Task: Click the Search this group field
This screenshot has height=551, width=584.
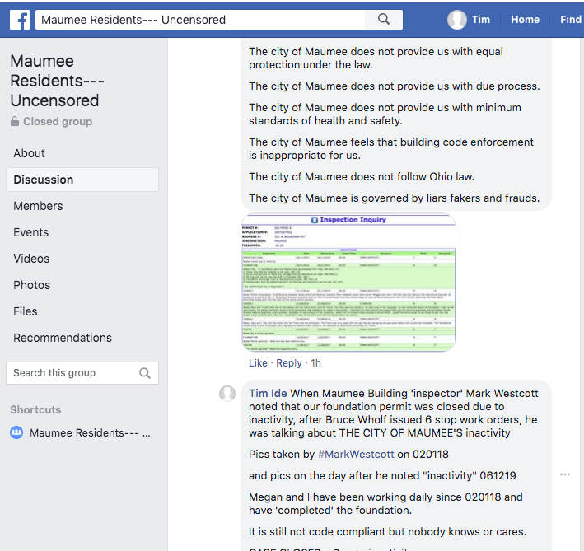Action: [x=72, y=373]
